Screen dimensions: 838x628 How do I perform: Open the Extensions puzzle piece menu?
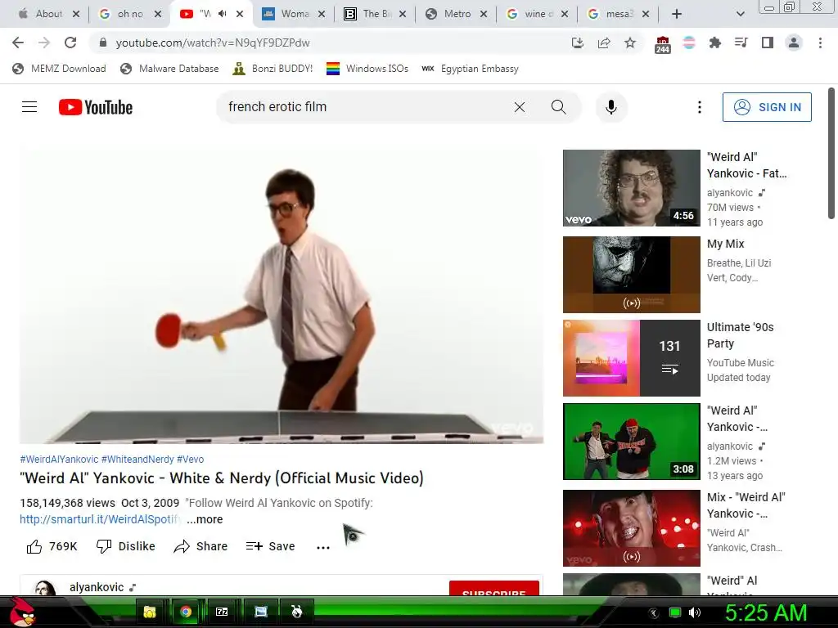[714, 43]
